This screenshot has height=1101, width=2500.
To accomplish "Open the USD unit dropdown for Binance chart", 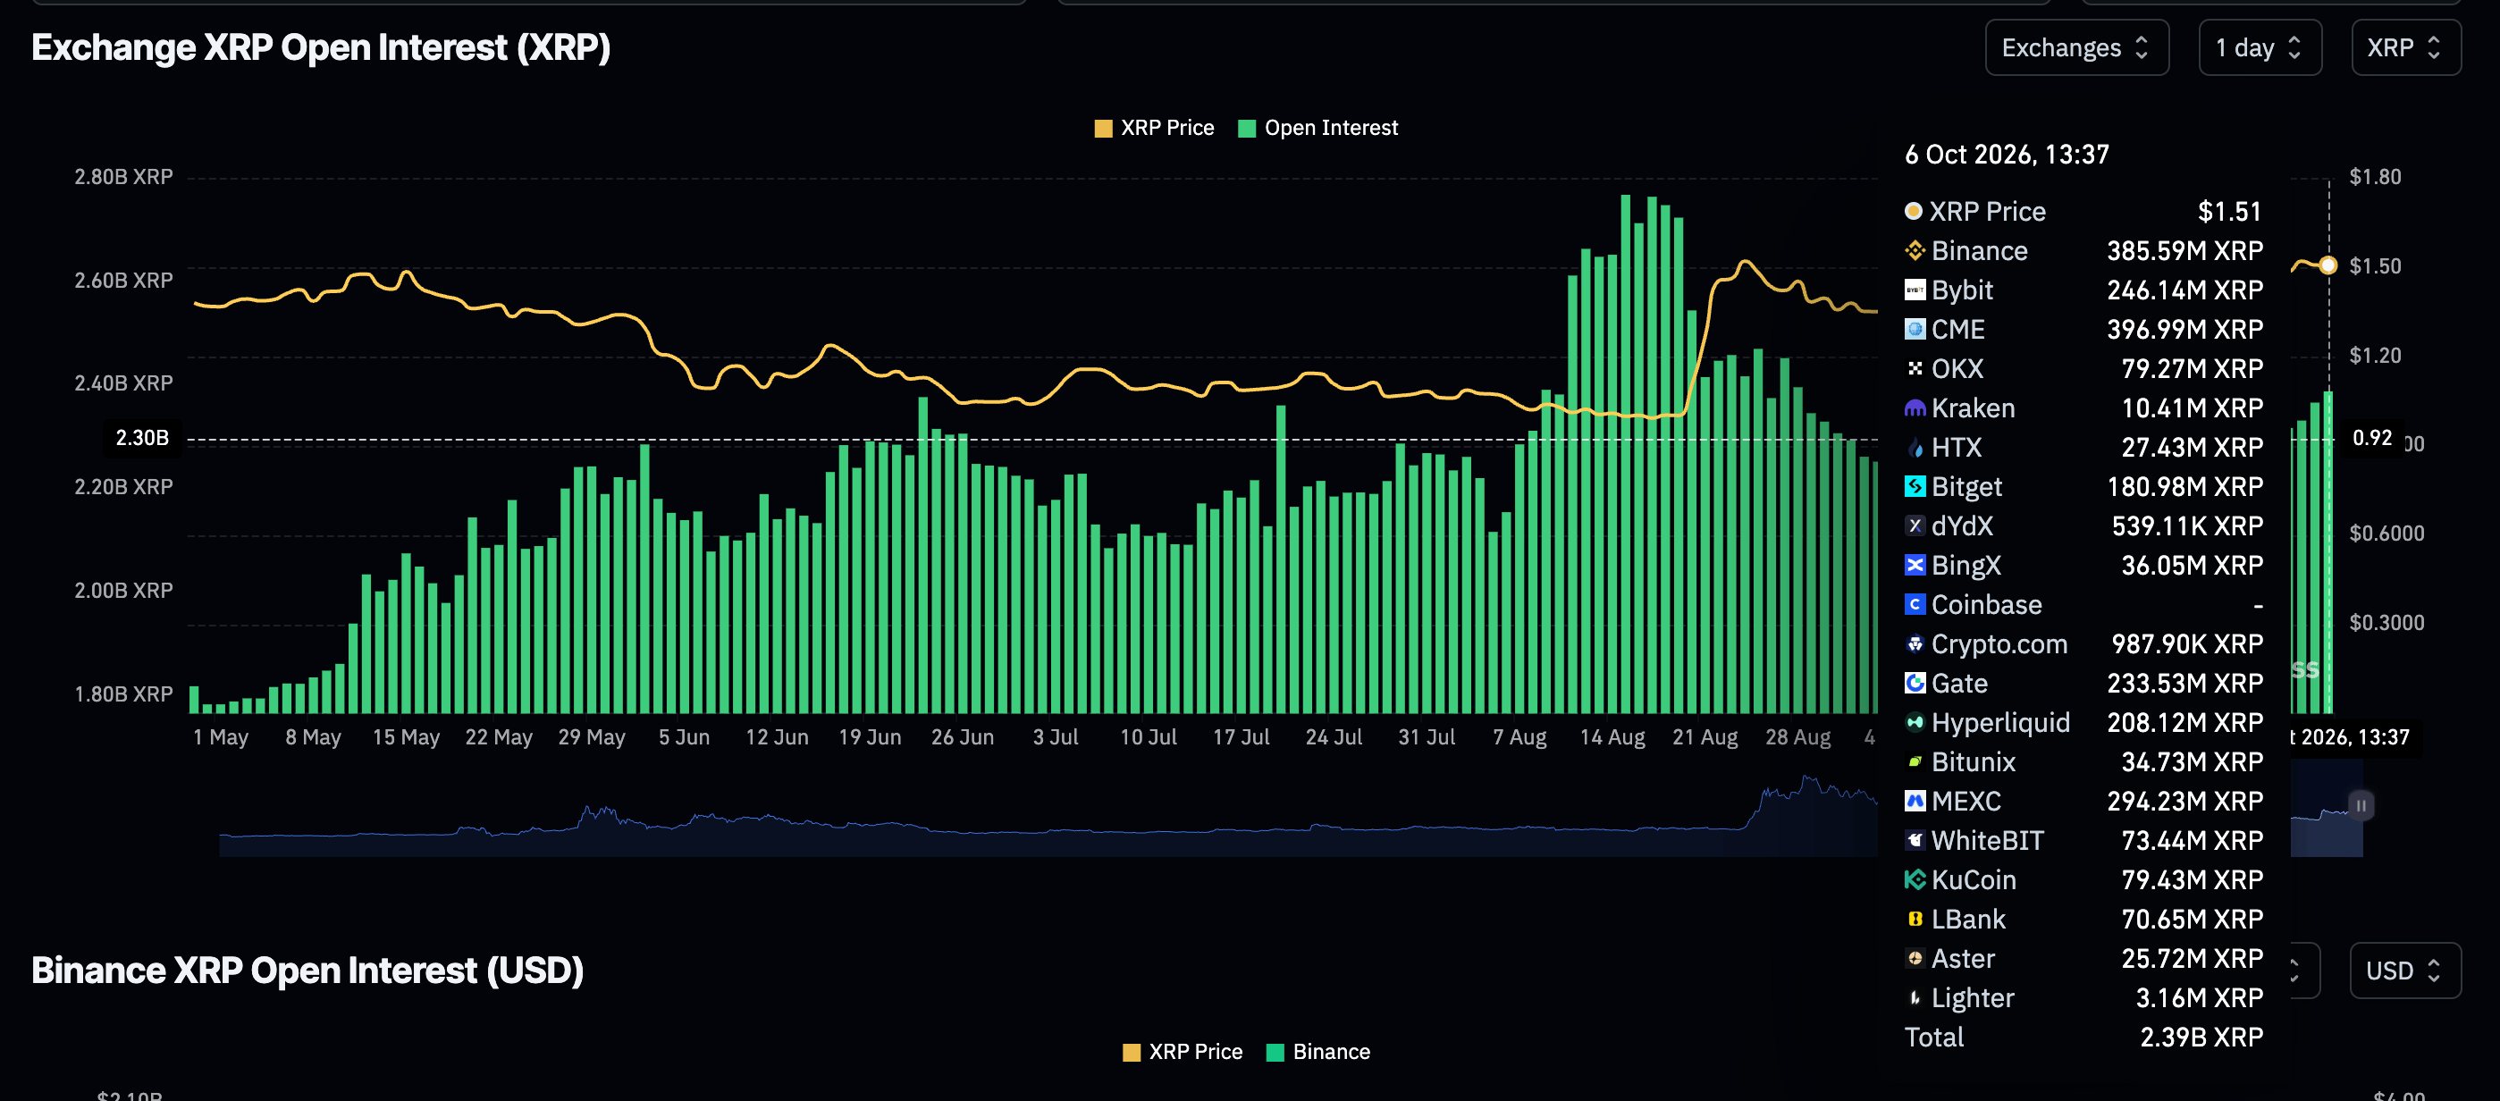I will click(x=2405, y=970).
